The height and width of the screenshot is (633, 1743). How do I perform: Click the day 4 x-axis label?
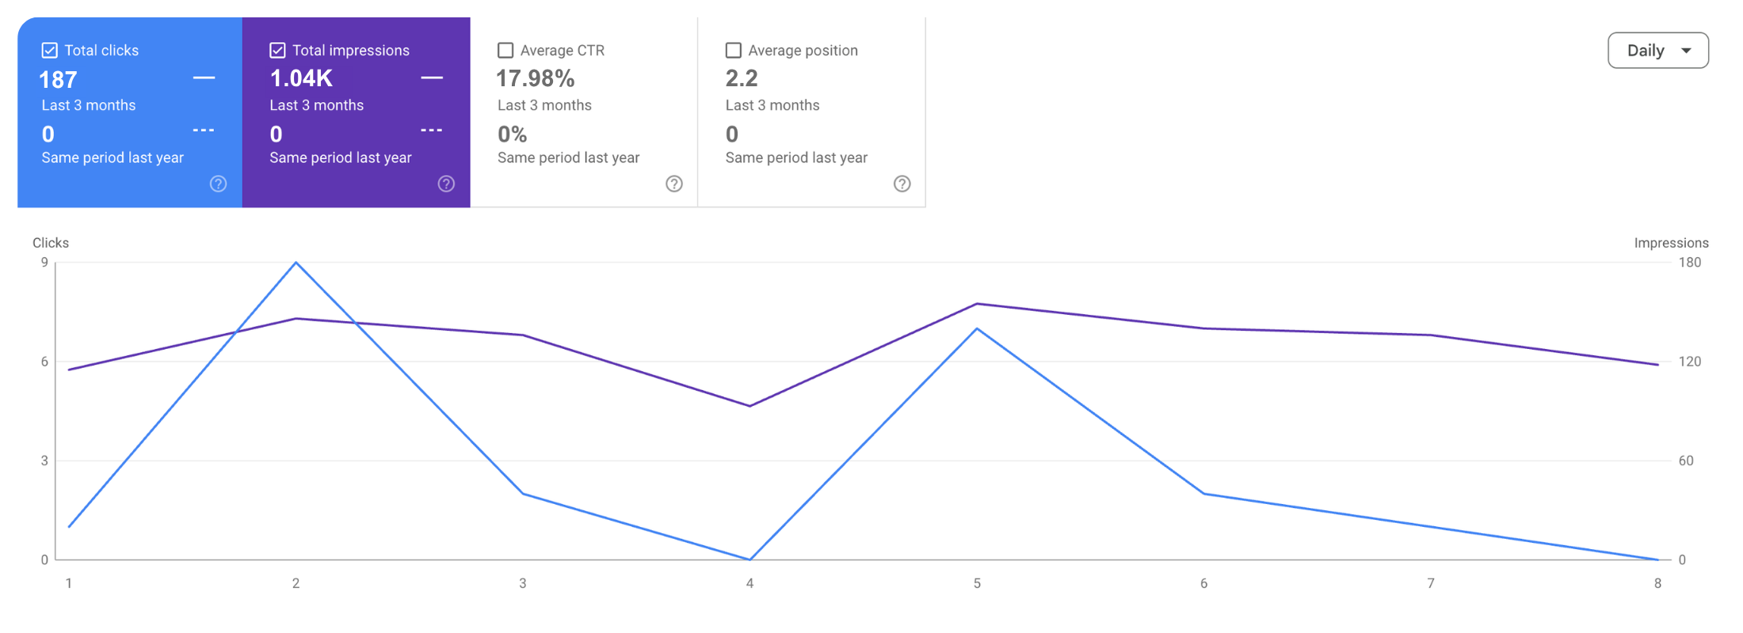[749, 583]
